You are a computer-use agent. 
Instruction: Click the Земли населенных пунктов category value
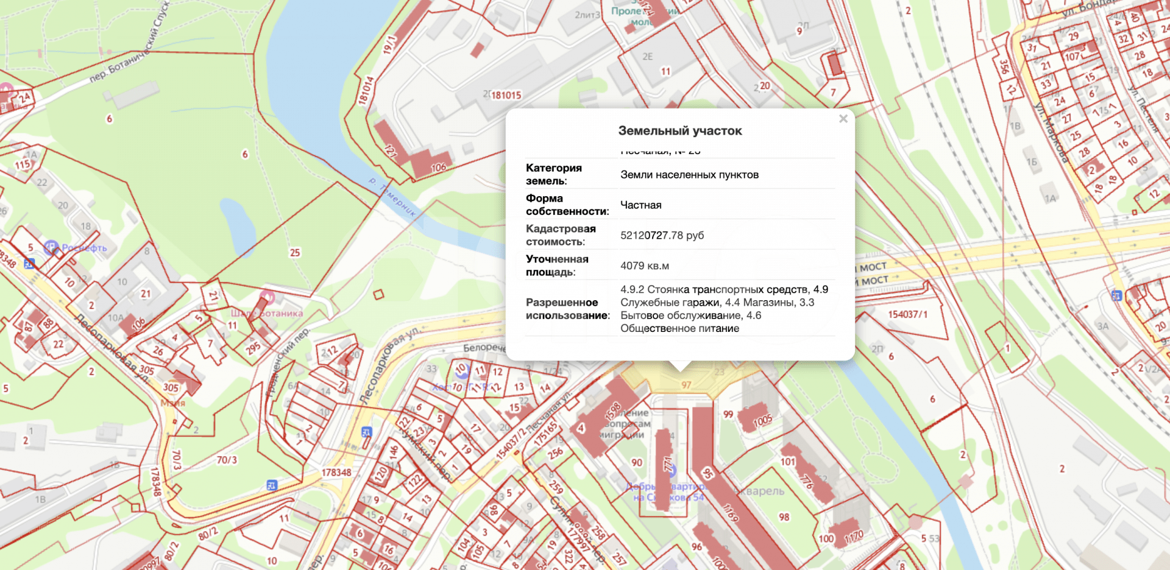click(x=689, y=174)
